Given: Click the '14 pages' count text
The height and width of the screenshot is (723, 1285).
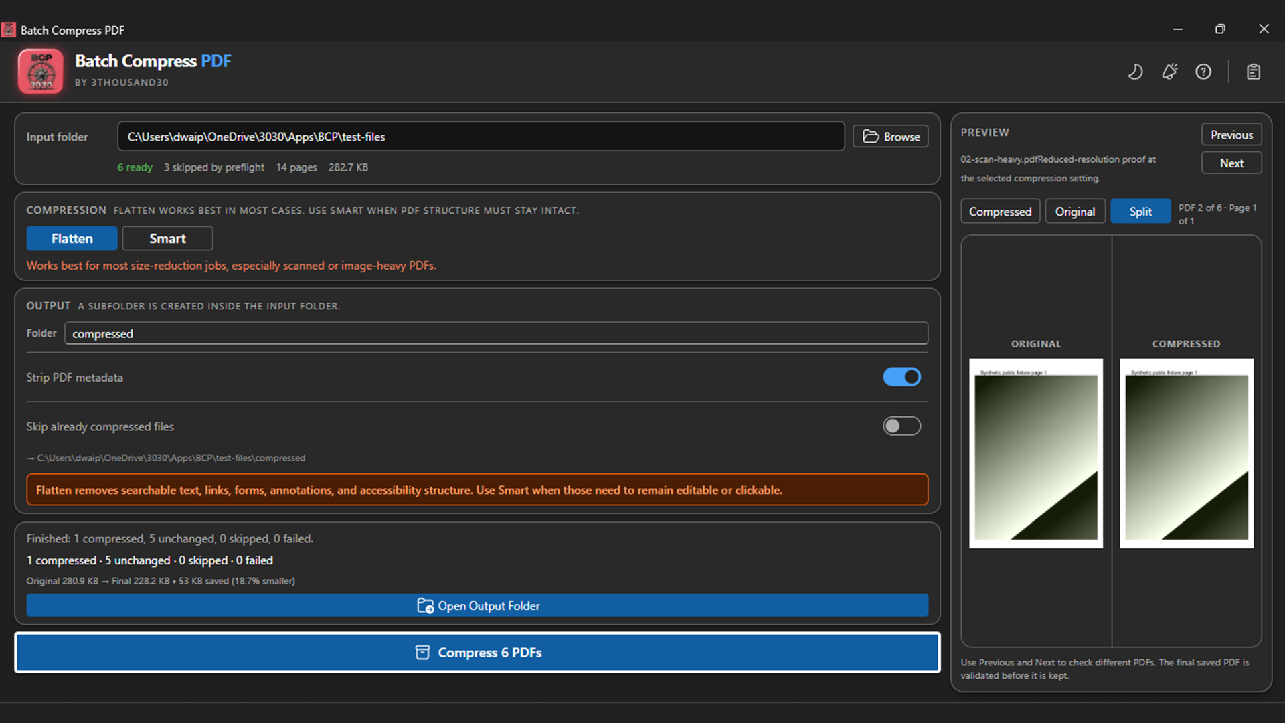Looking at the screenshot, I should coord(296,167).
